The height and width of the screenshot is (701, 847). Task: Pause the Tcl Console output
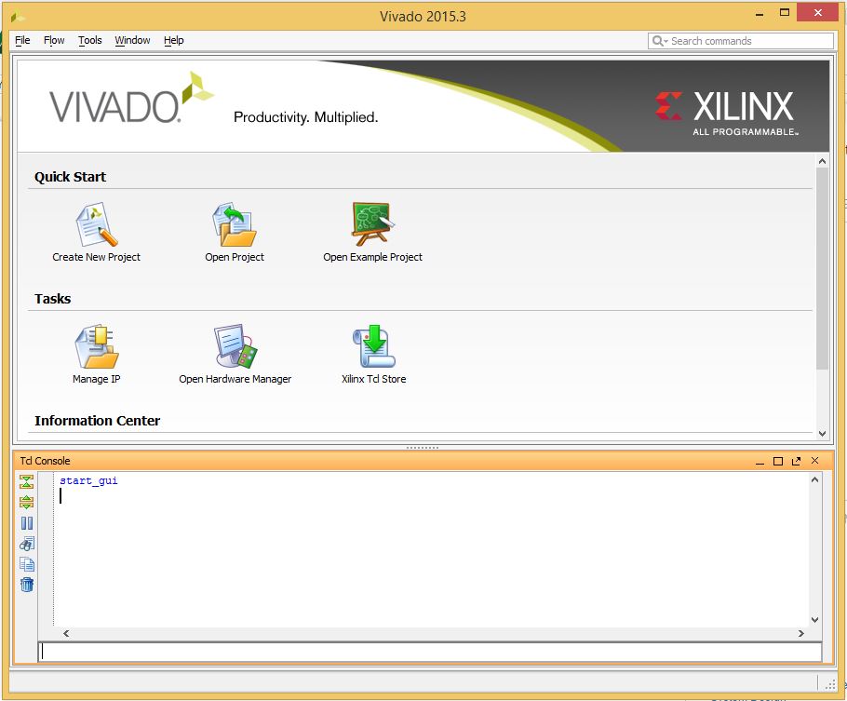pyautogui.click(x=26, y=522)
